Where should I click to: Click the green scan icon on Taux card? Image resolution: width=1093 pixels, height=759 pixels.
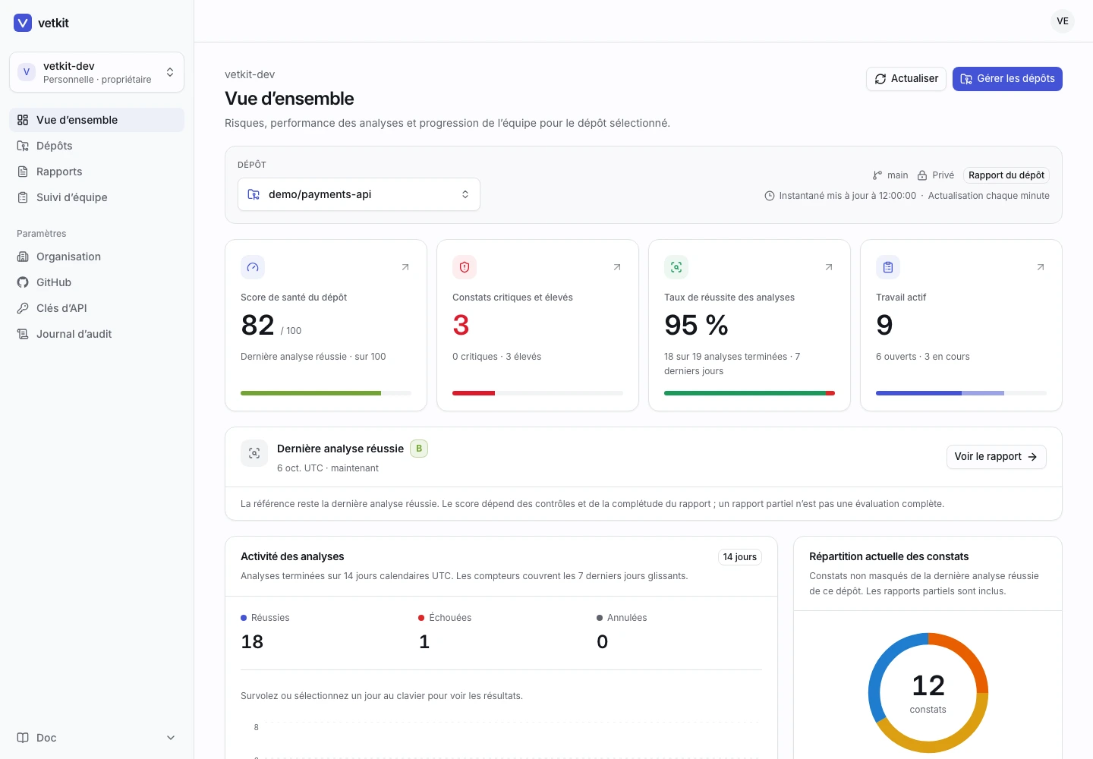click(676, 267)
